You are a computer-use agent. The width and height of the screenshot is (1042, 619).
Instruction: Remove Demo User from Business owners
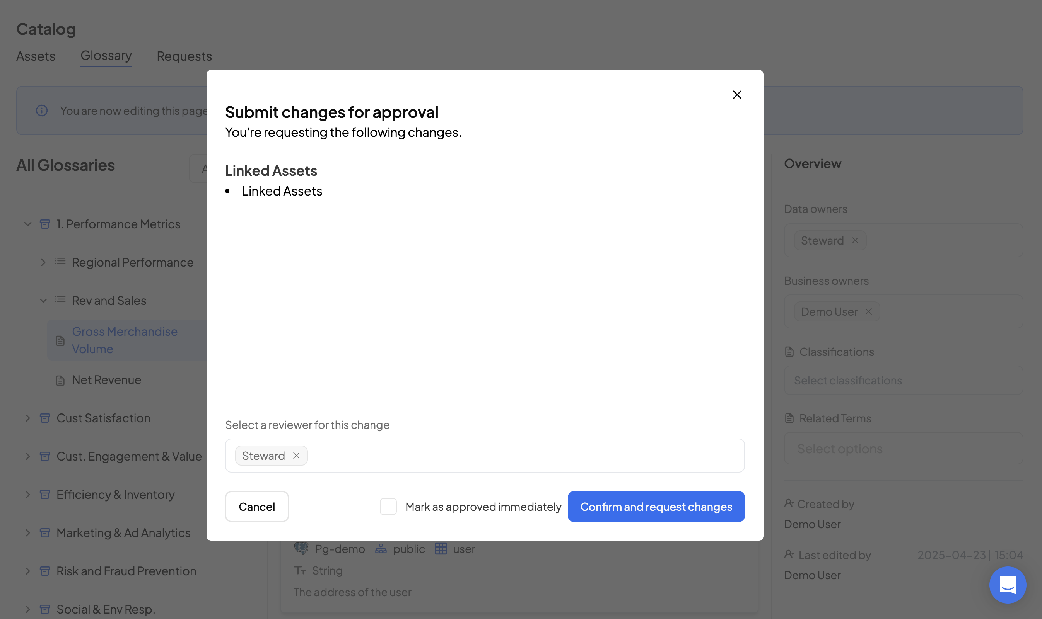(869, 311)
